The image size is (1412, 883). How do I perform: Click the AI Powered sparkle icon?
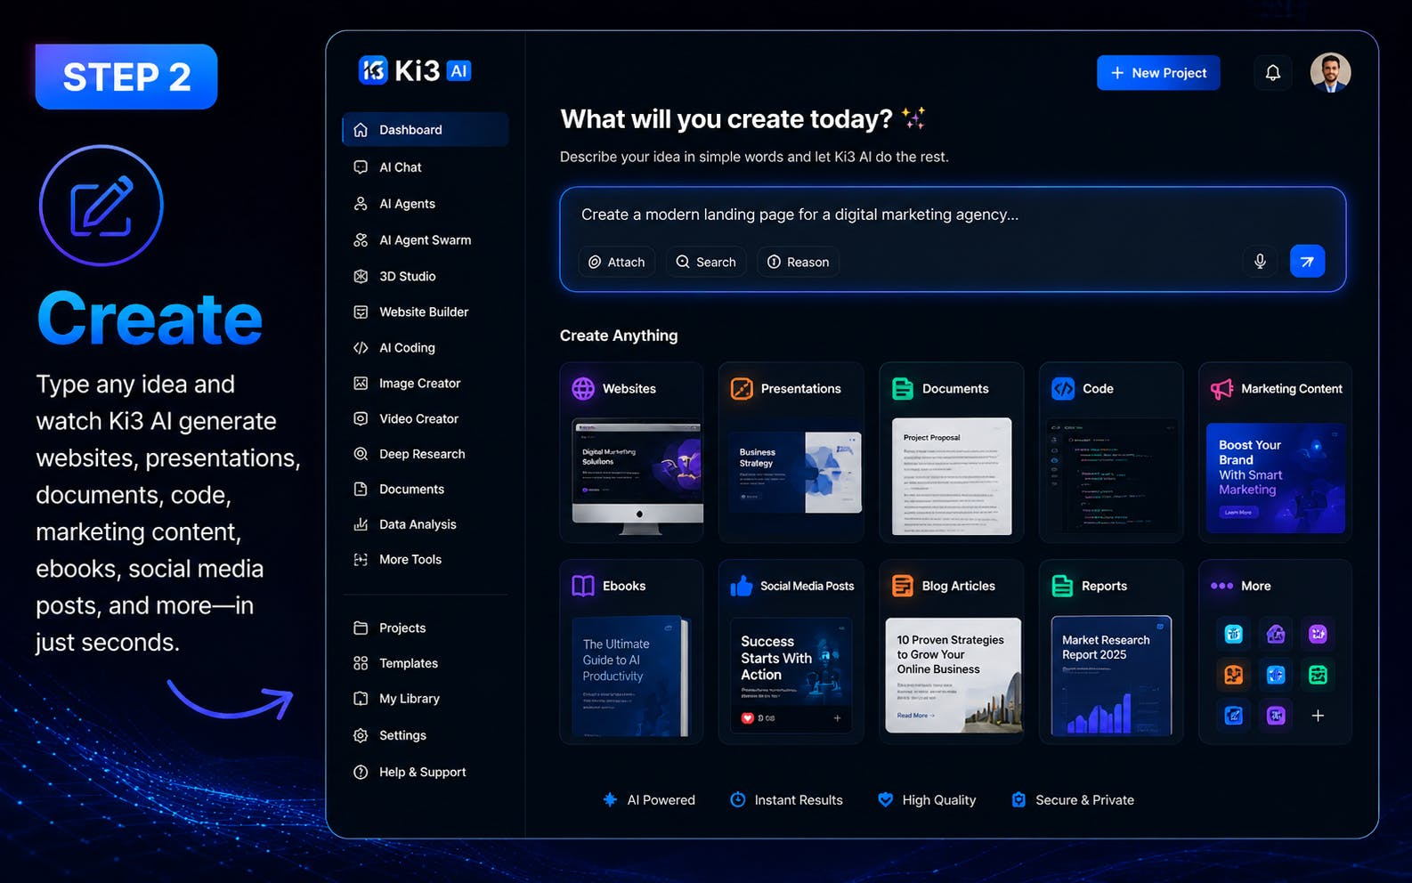[x=610, y=799]
